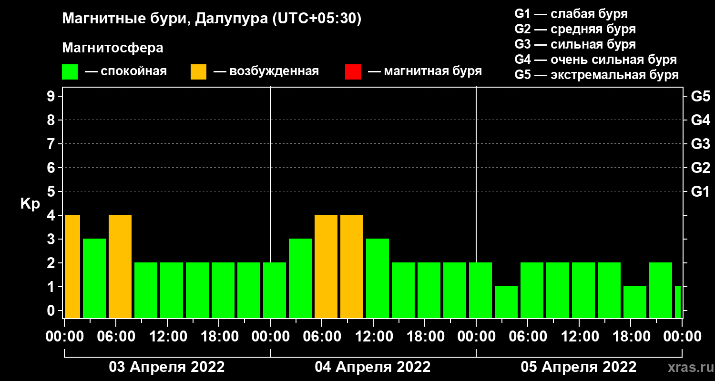715x381 pixels.
Task: Select legend line 'G4 — очень сильная буря'
Action: (595, 60)
